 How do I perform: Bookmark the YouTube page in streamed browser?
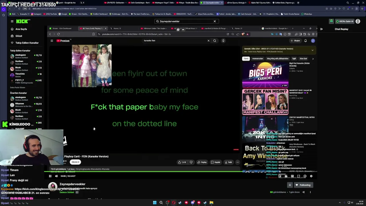tap(93, 34)
